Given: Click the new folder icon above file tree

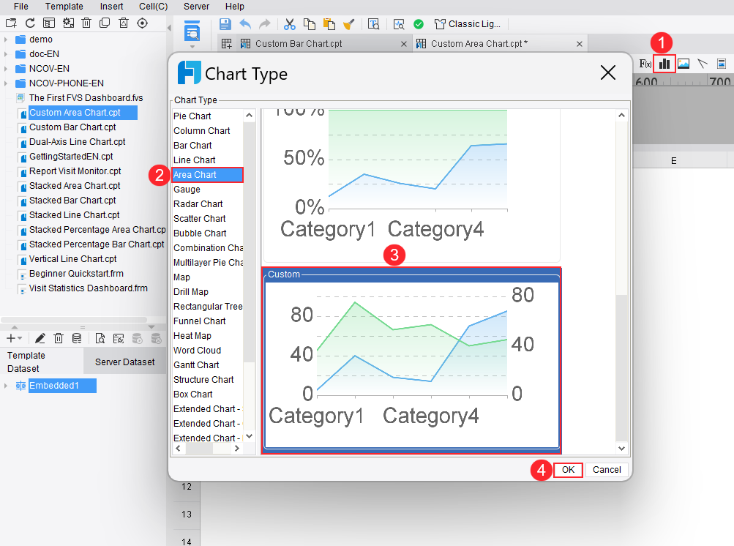Looking at the screenshot, I should [11, 23].
